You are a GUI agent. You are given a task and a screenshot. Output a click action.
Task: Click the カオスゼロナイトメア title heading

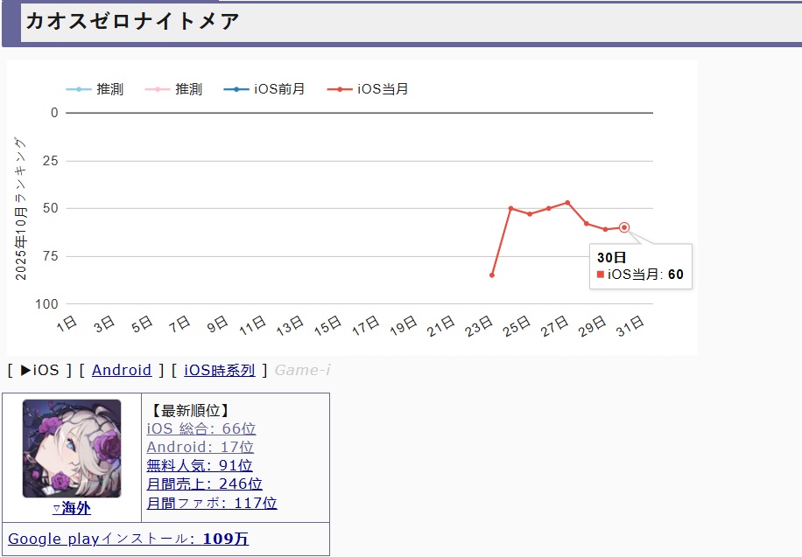coord(132,21)
